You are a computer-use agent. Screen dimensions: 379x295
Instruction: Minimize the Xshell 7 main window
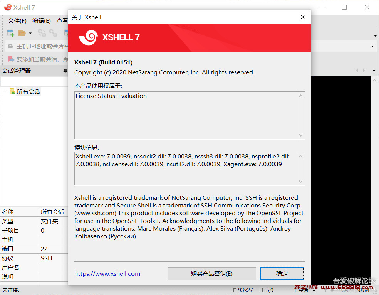[x=322, y=7]
